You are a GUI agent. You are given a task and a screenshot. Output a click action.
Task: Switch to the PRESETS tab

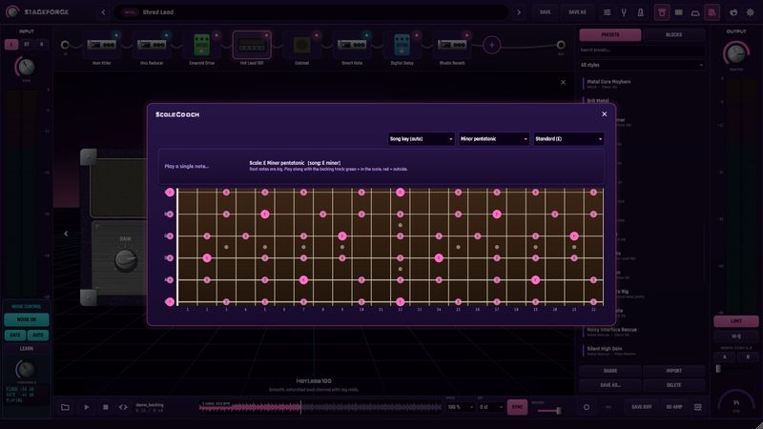pos(610,35)
